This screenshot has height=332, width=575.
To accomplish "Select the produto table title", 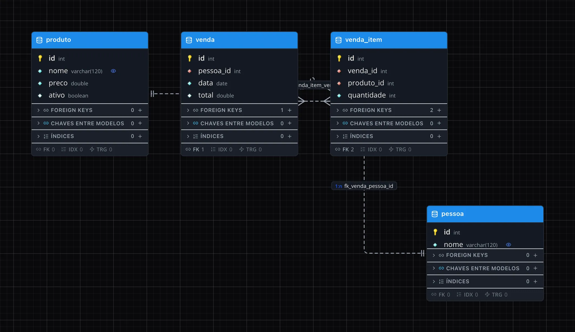I will pyautogui.click(x=59, y=40).
